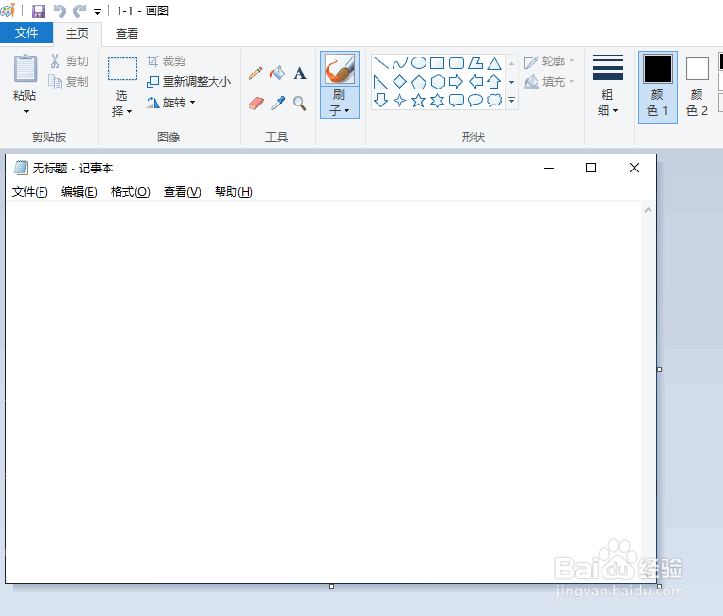Open the 文件 menu tab
Image resolution: width=723 pixels, height=616 pixels.
[x=26, y=33]
